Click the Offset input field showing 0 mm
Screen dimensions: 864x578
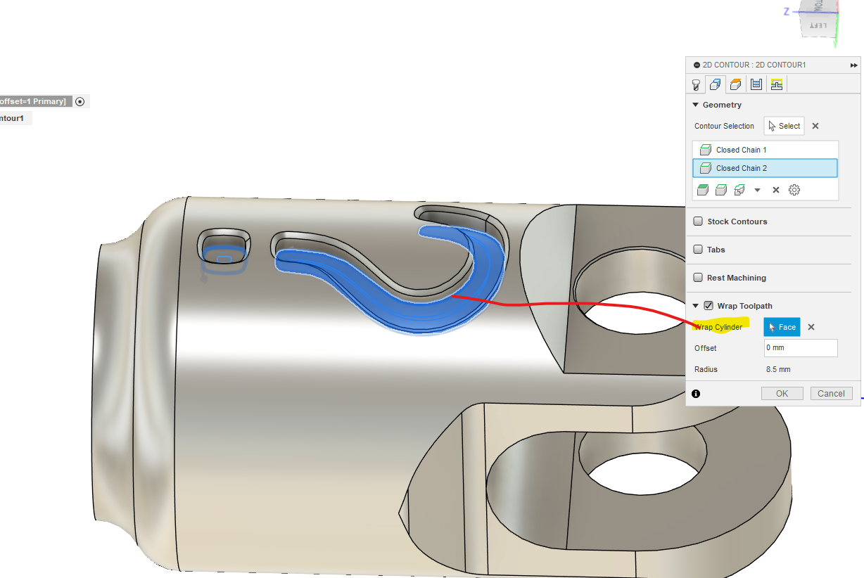pos(800,347)
